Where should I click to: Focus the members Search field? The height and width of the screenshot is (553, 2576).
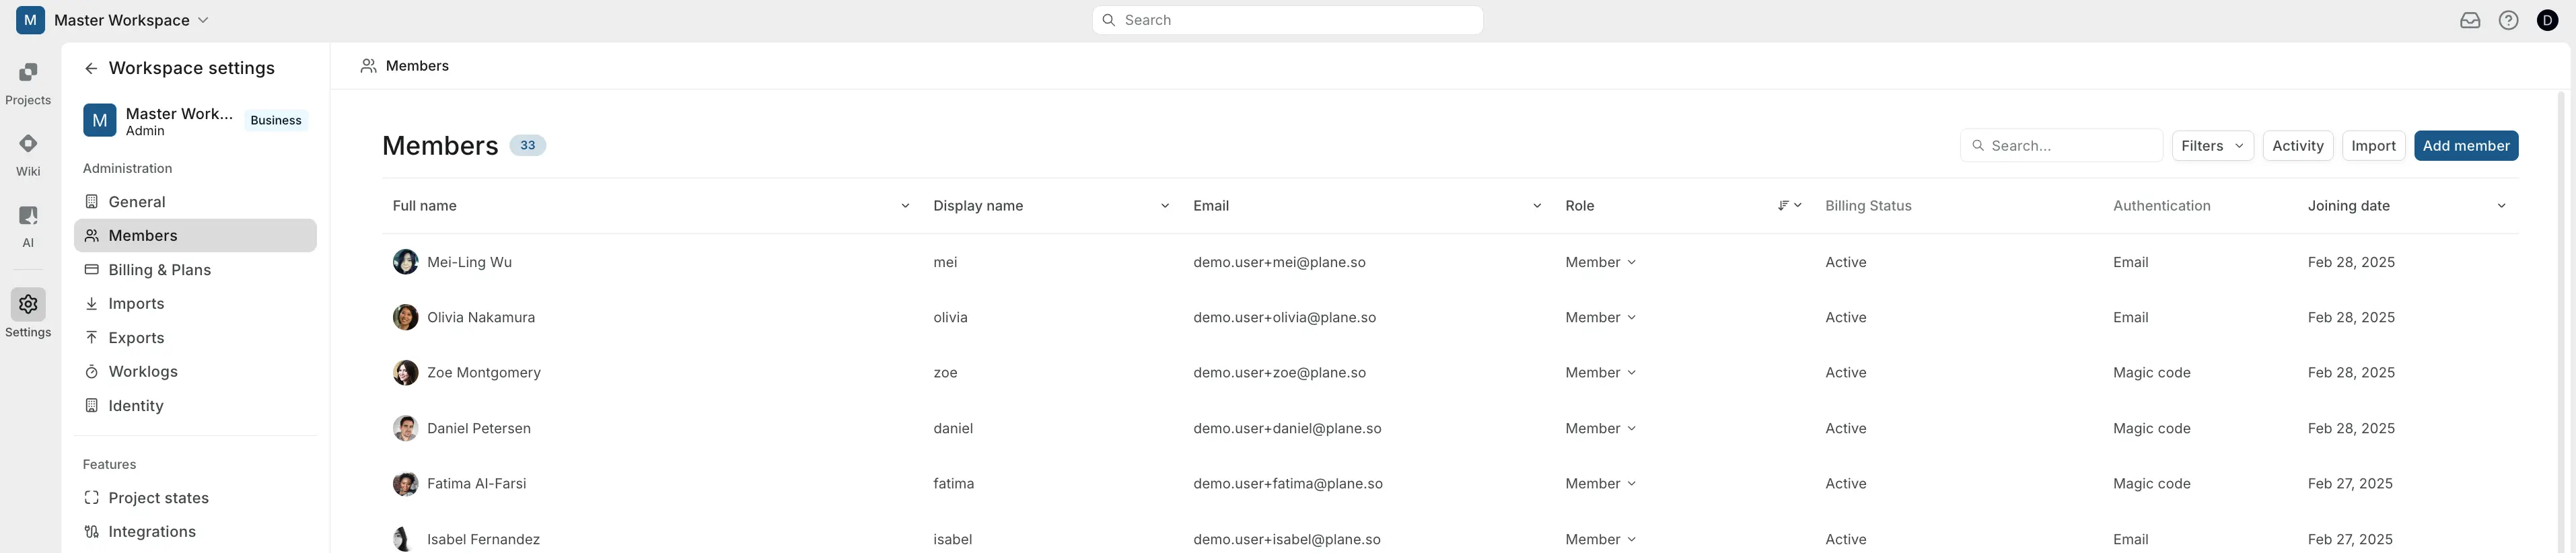point(2070,146)
